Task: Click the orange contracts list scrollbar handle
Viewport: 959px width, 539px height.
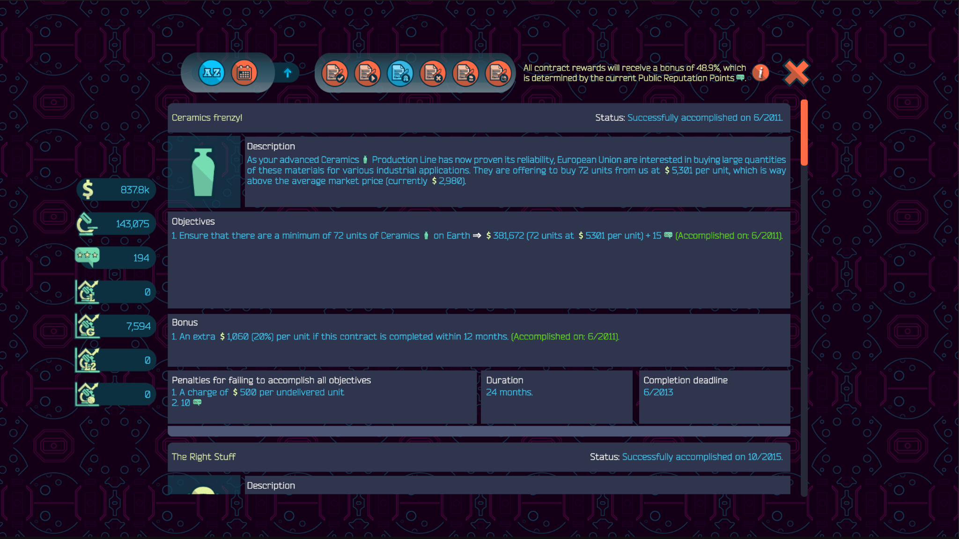Action: coord(804,133)
